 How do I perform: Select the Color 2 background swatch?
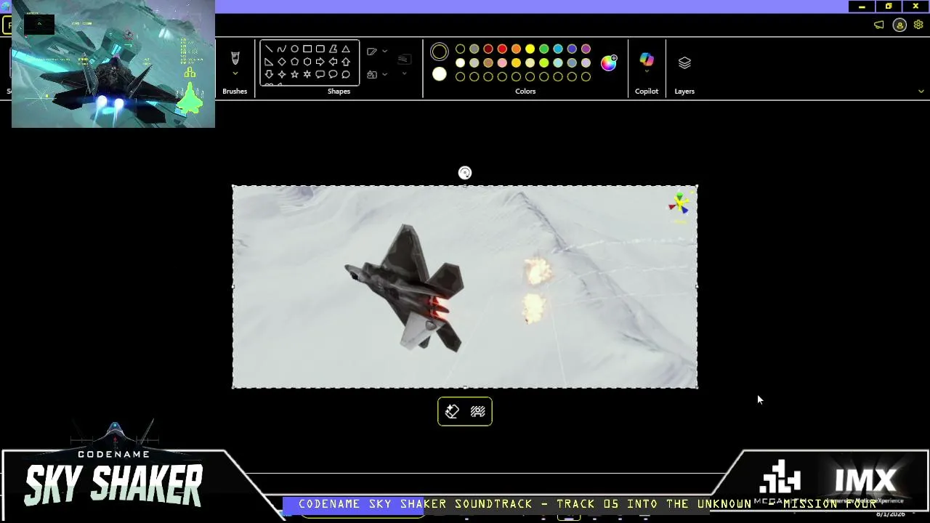[440, 74]
